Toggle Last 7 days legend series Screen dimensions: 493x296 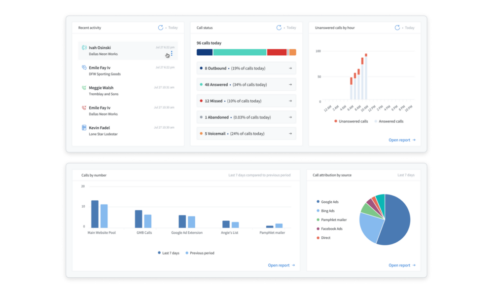pyautogui.click(x=169, y=253)
